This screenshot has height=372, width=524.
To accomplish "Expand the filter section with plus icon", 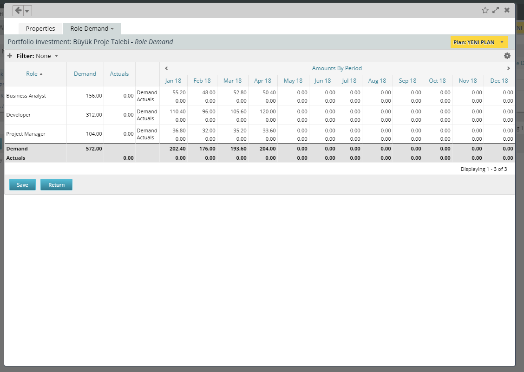I will click(10, 56).
